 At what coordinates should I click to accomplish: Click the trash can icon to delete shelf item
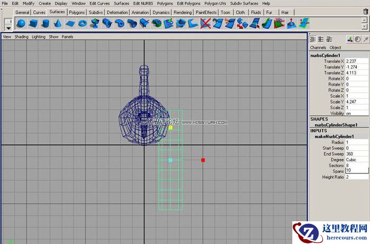click(366, 11)
